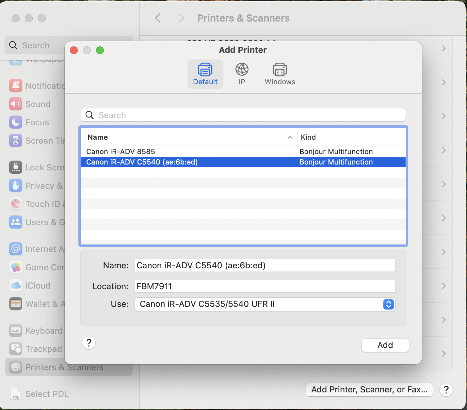Click the iCloud cloud icon

(x=15, y=285)
